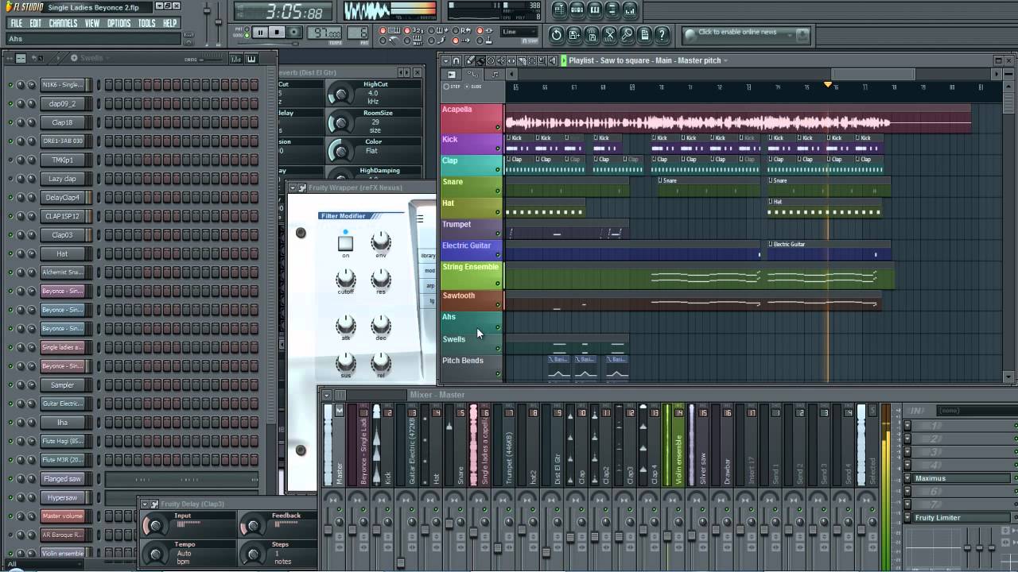
Task: Open the piano roll shortcut icon
Action: tap(595, 10)
